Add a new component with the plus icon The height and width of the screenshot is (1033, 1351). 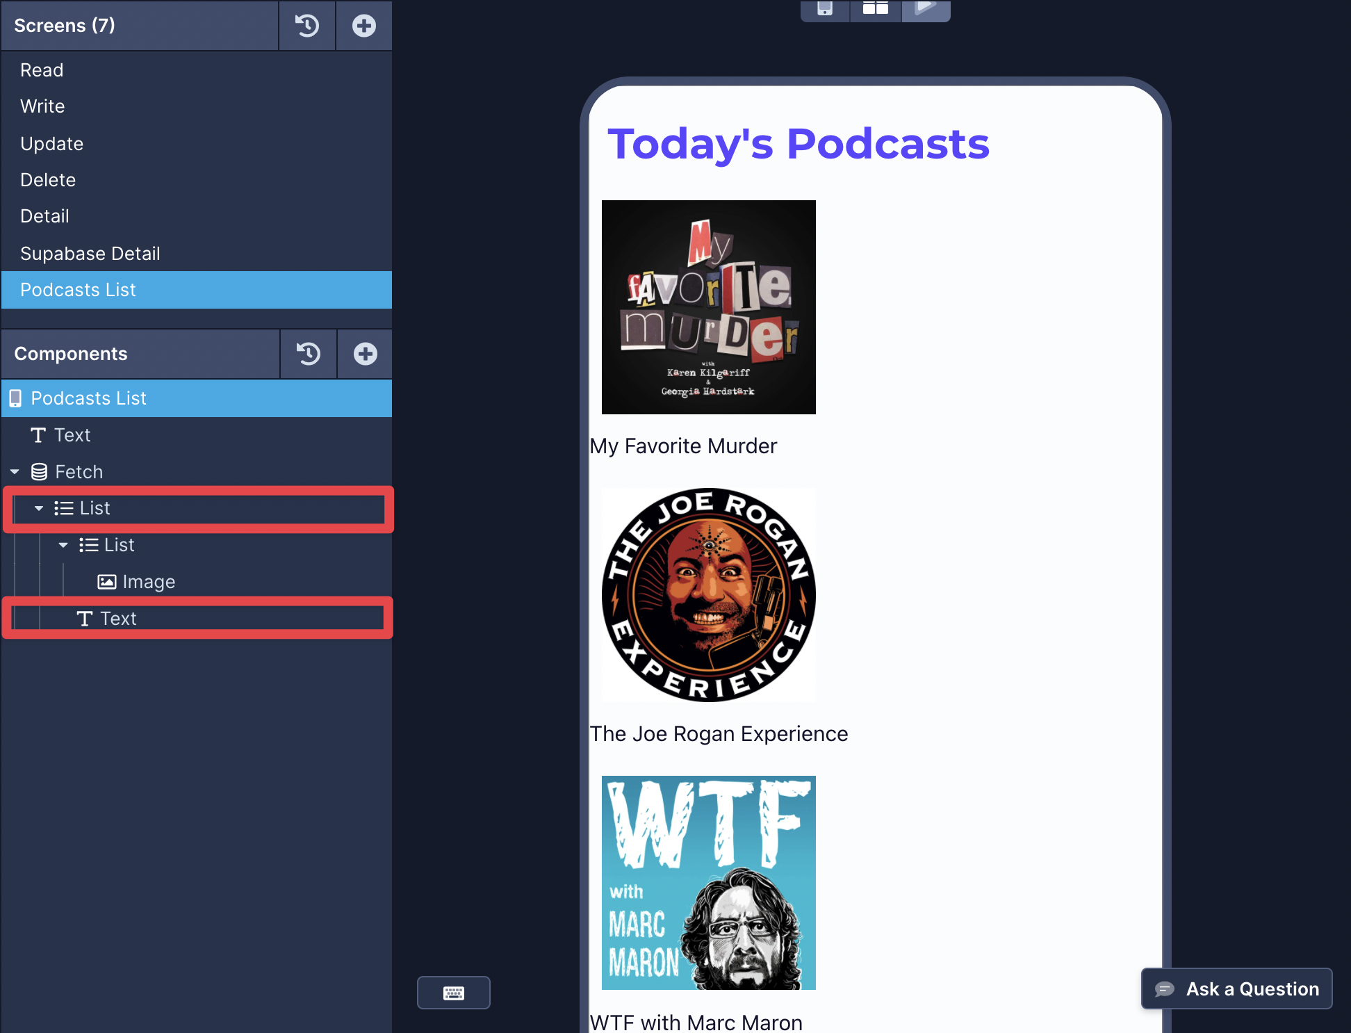click(366, 354)
